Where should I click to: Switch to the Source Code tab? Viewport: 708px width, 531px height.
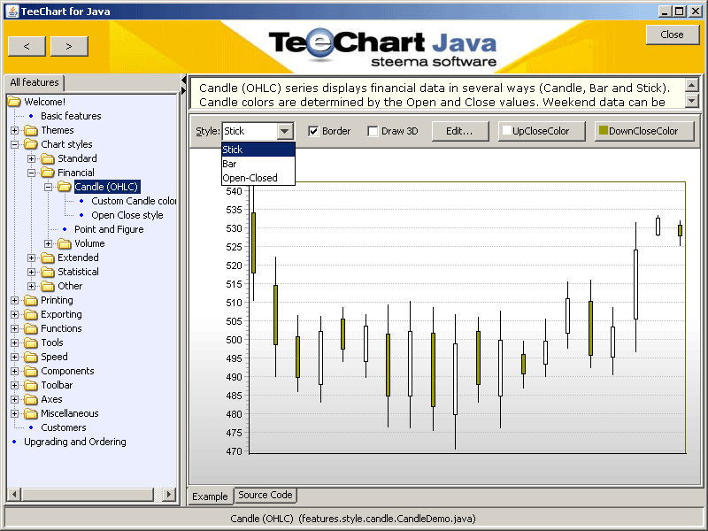265,495
